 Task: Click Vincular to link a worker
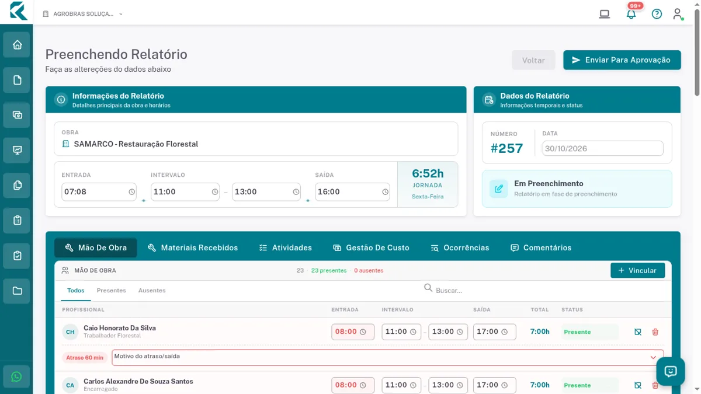[637, 270]
